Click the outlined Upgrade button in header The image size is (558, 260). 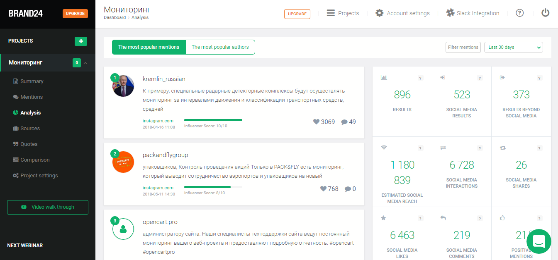coord(297,14)
